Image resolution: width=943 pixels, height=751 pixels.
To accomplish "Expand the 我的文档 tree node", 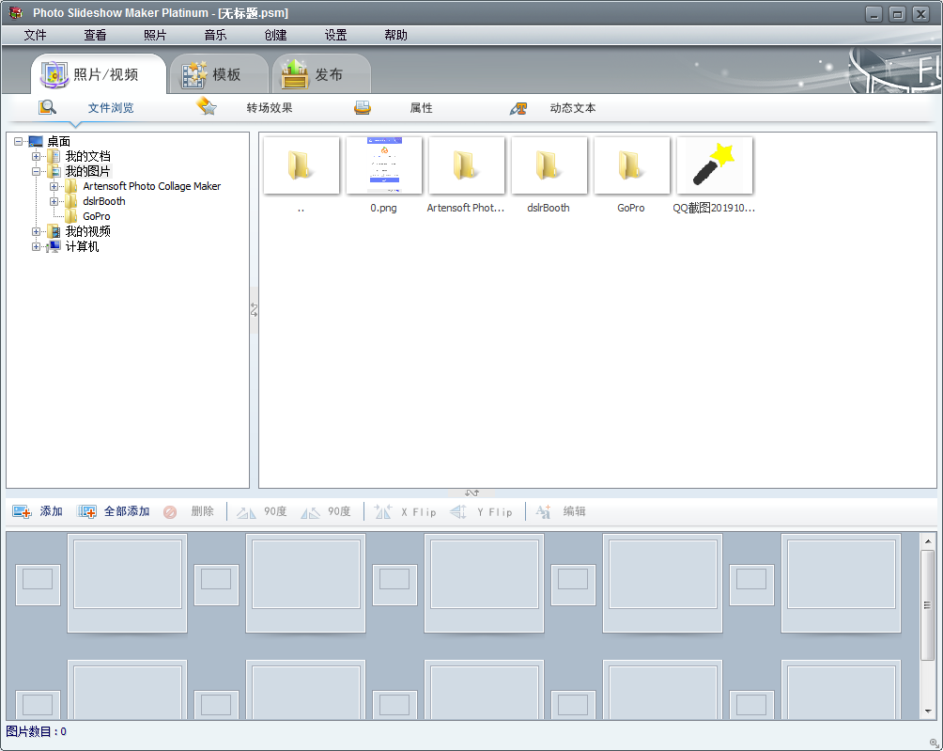I will point(36,156).
